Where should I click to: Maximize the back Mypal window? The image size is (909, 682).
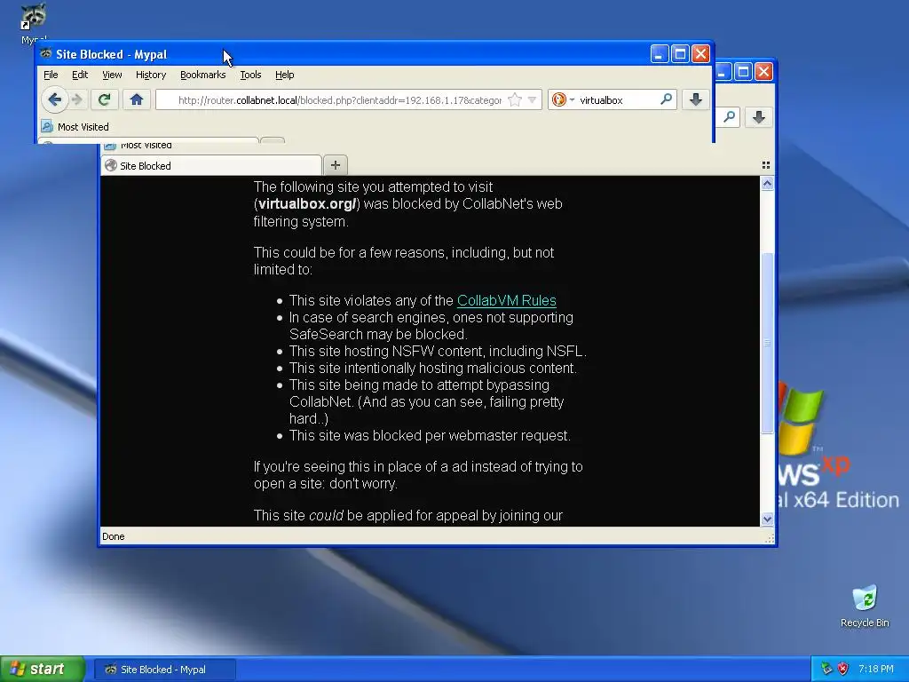743,71
